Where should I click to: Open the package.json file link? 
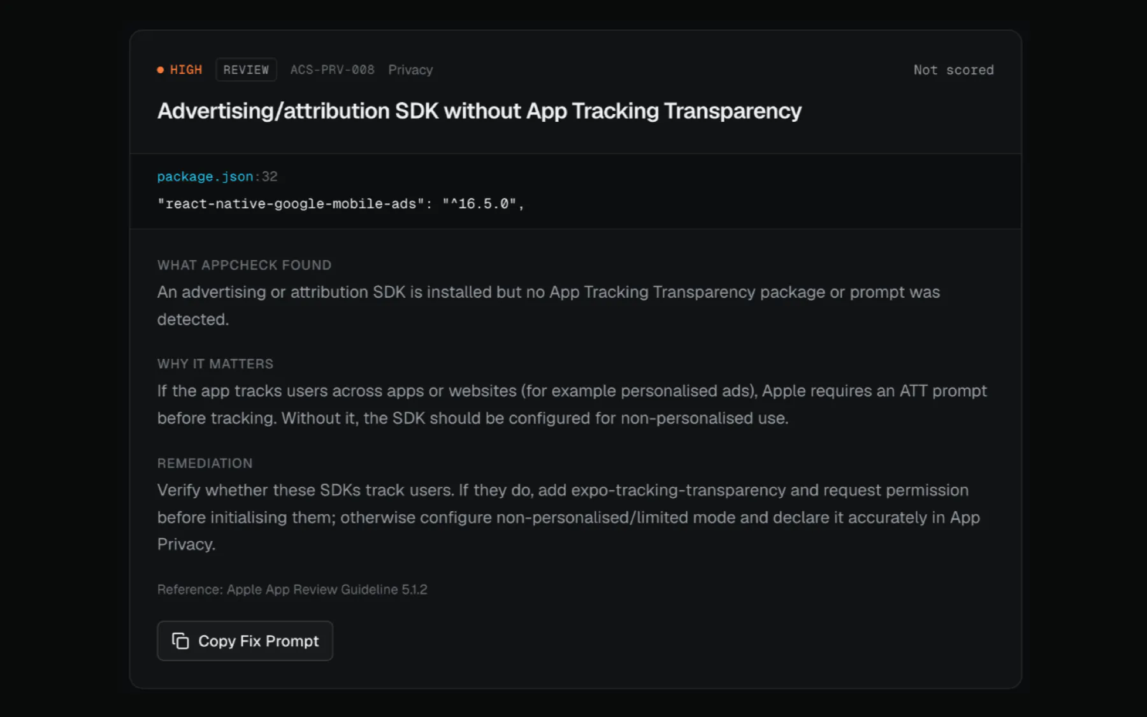205,177
